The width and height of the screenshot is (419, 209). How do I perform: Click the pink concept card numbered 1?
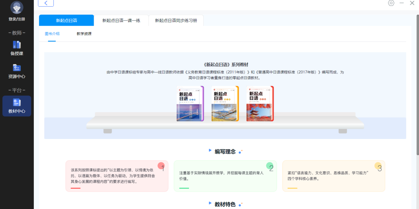117,176
